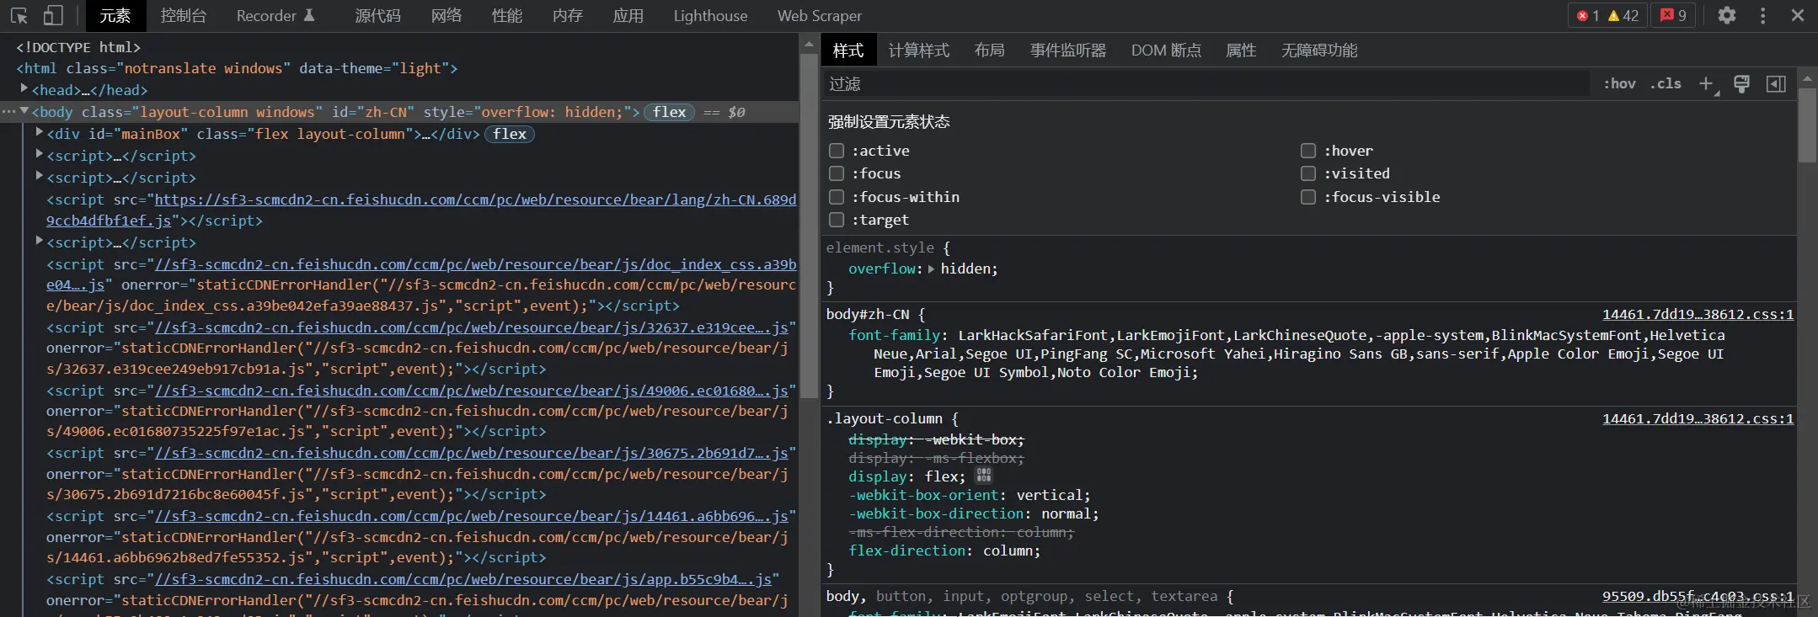
Task: Toggle rendering emulation paintbrush icon
Action: point(1741,83)
